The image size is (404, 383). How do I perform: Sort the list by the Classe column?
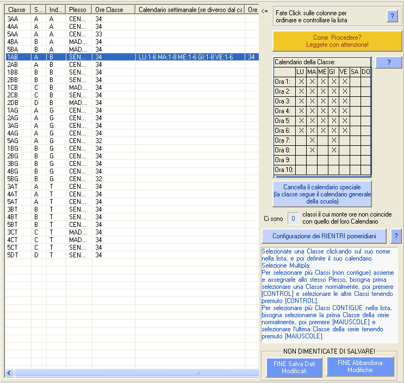pos(18,10)
